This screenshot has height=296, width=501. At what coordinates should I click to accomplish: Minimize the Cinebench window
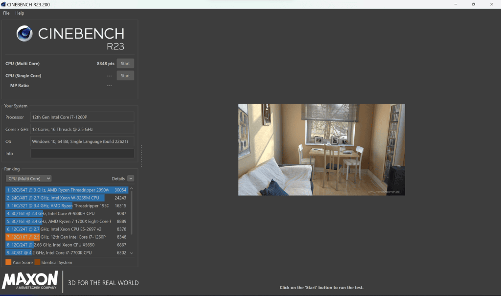point(455,4)
